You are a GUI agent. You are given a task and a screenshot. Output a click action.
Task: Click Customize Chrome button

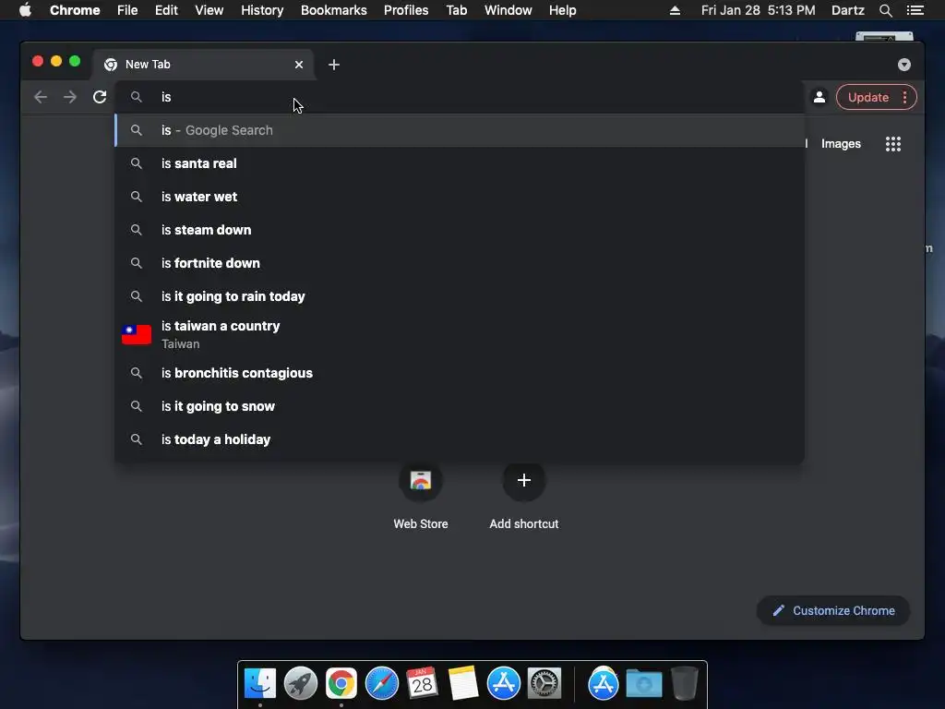tap(833, 611)
